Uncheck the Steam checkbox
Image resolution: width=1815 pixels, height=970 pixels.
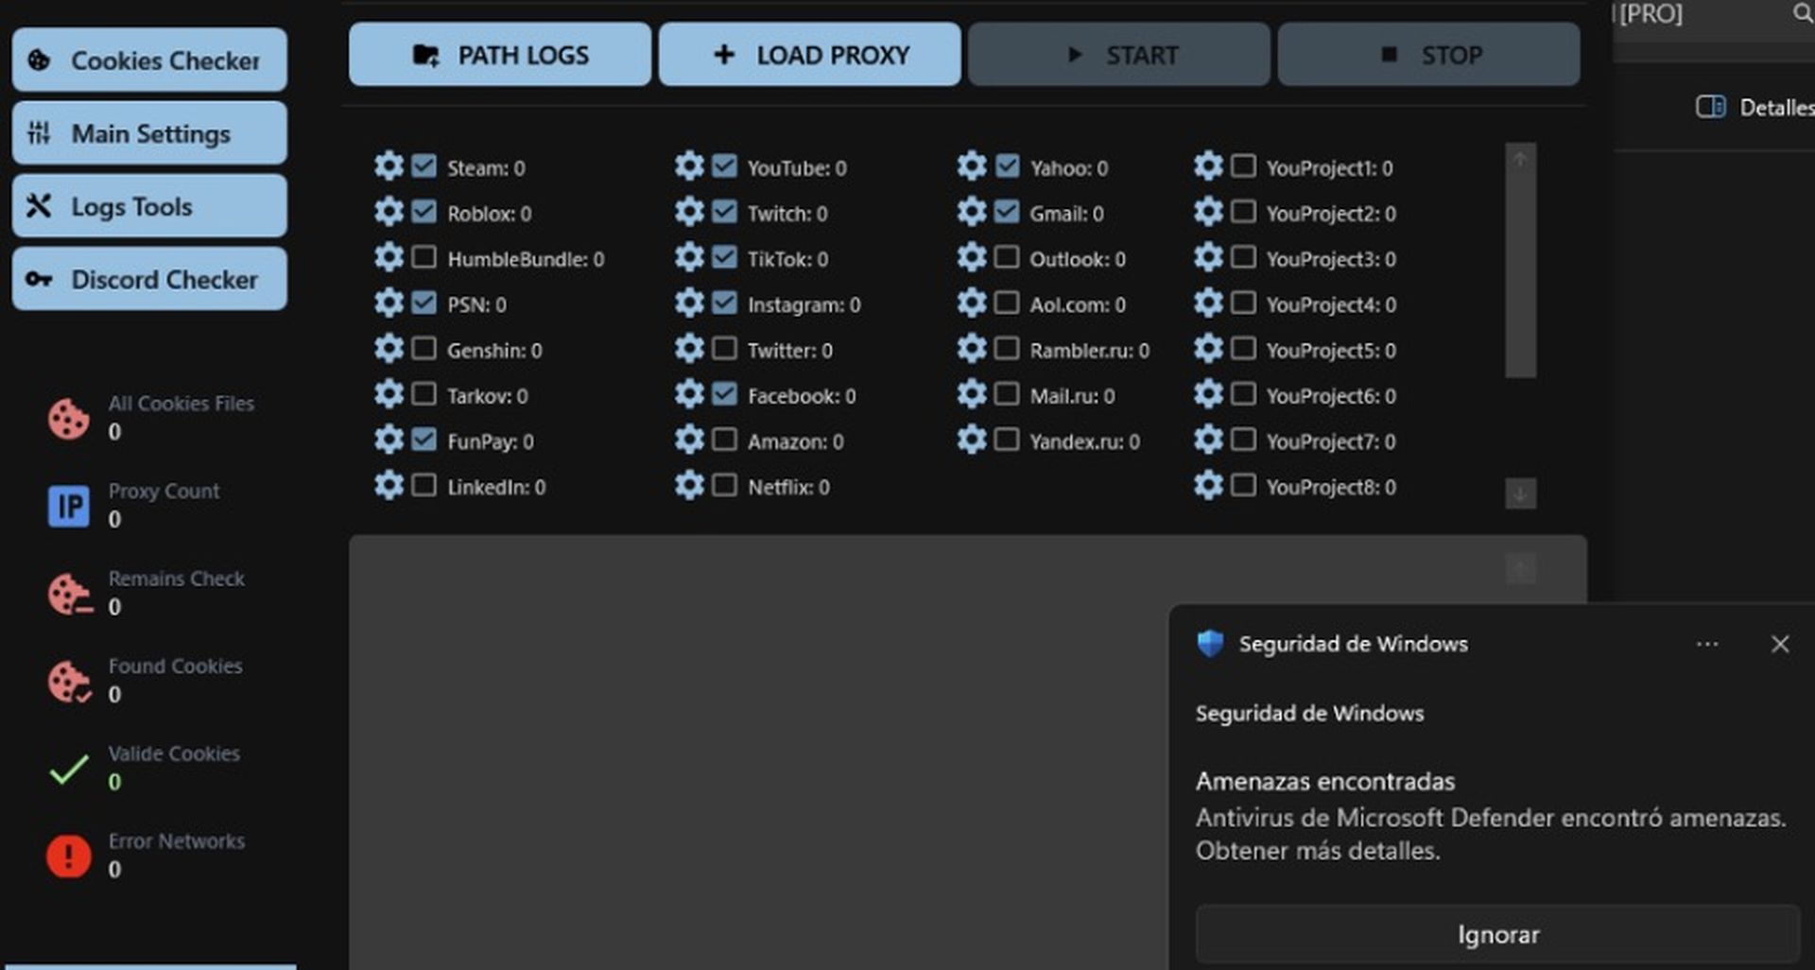424,166
